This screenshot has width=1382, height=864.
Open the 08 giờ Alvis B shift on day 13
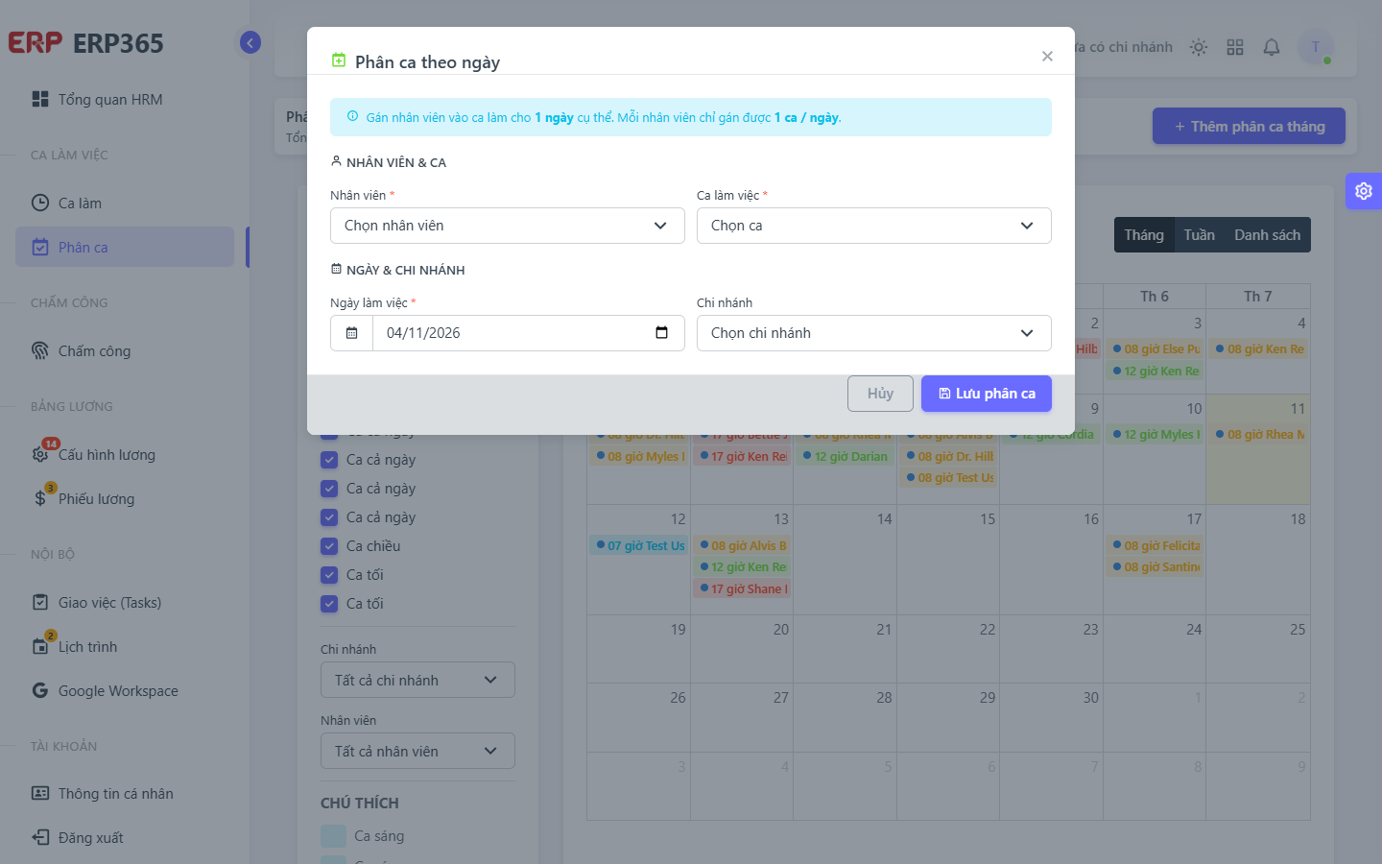(742, 545)
